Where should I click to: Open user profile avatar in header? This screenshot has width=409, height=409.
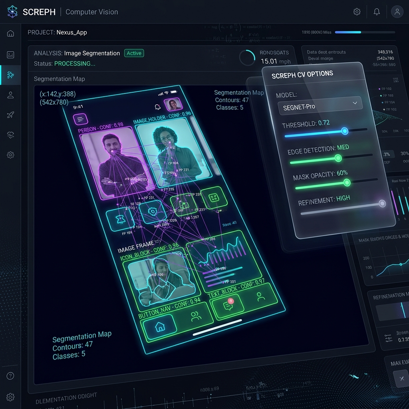[x=397, y=12]
